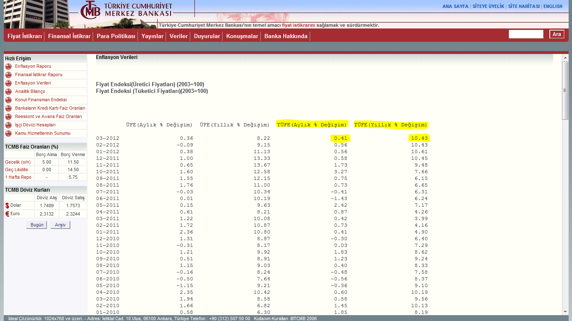Image resolution: width=572 pixels, height=321 pixels.
Task: Click the Euro currency icon
Action: (x=7, y=214)
